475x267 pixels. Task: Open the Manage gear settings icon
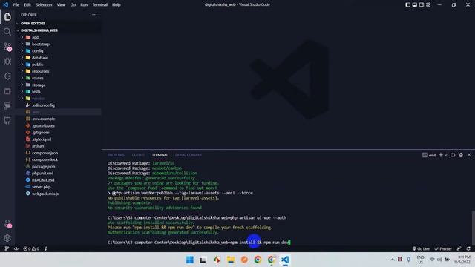point(7,238)
